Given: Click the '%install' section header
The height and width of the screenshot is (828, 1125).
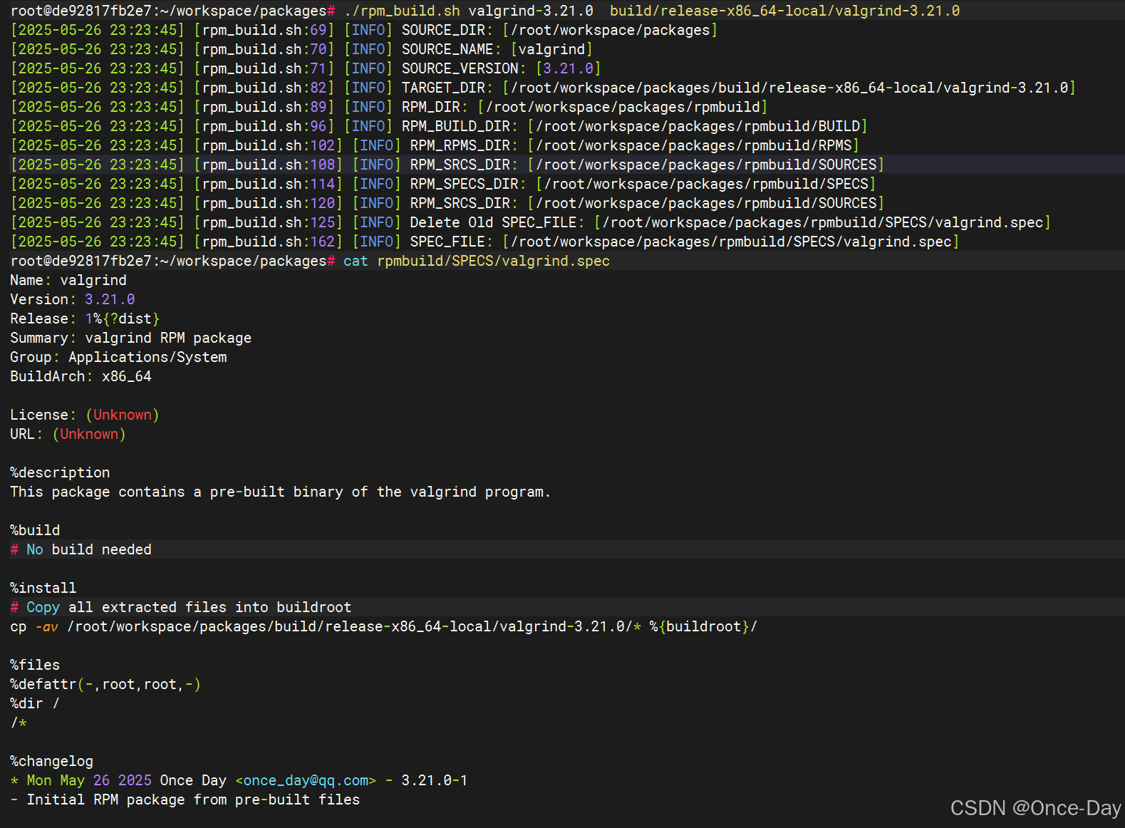Looking at the screenshot, I should pyautogui.click(x=43, y=588).
